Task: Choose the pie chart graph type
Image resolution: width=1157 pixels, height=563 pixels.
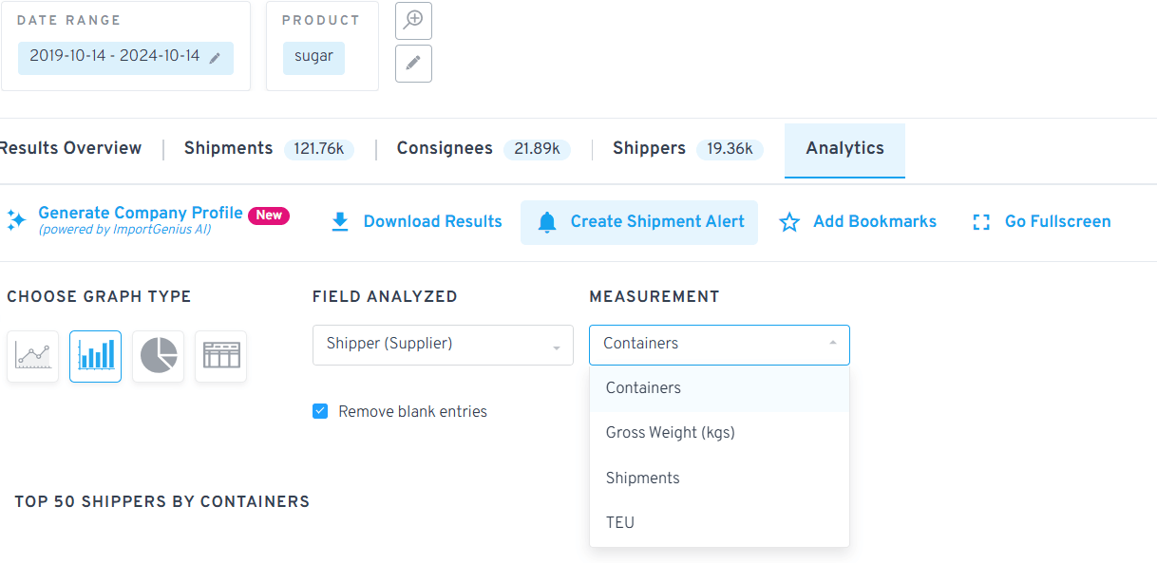Action: (158, 357)
